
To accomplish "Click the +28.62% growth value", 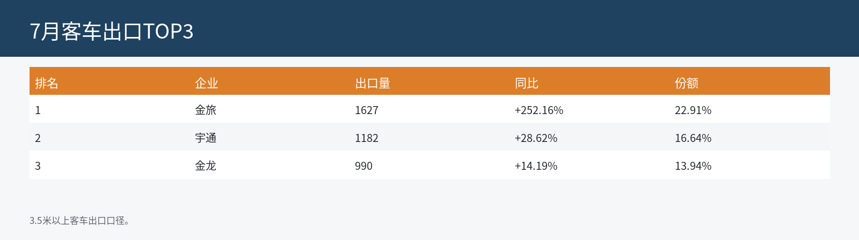I will click(536, 138).
